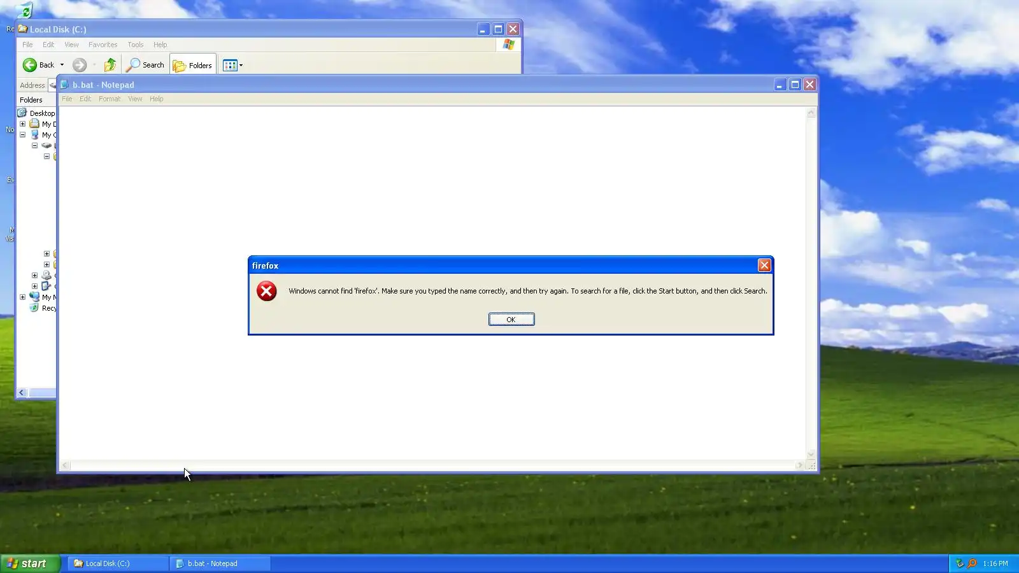This screenshot has width=1019, height=573.
Task: Open Notepad's View menu
Action: point(135,99)
